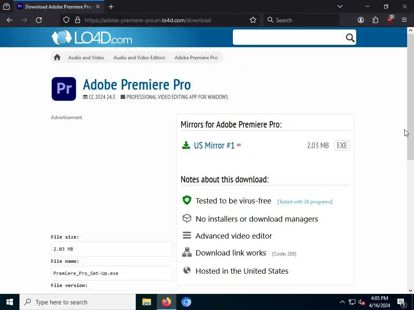Click the green virus-free shield icon
This screenshot has width=414, height=310.
187,200
